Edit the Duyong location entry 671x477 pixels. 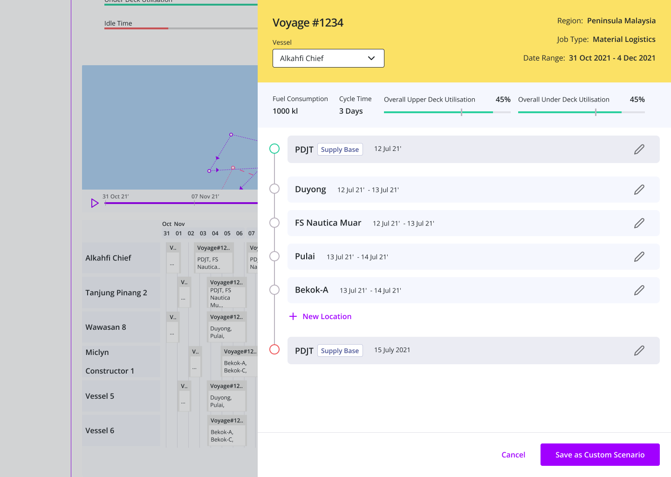(639, 190)
